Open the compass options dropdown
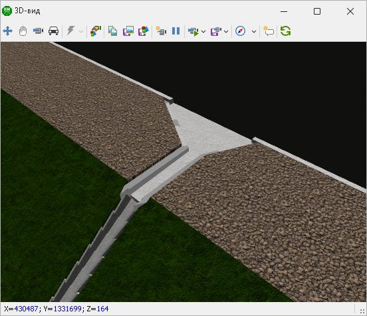Image resolution: width=367 pixels, height=316 pixels. pos(254,31)
